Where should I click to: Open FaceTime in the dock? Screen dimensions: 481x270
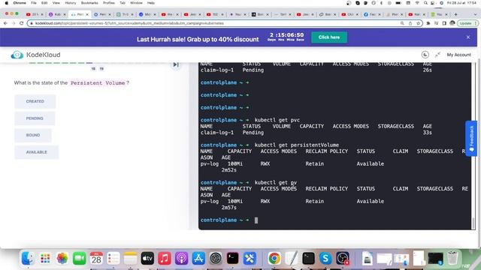(x=80, y=258)
